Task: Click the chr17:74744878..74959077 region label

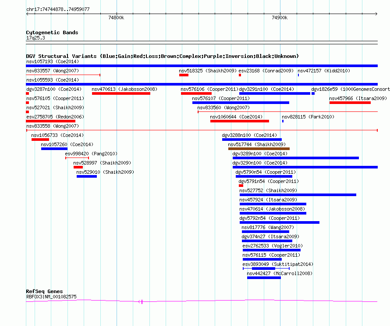Action: (x=58, y=9)
